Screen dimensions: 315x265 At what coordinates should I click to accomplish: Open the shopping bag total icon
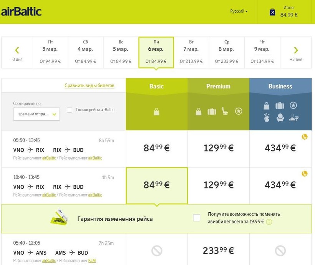272,12
